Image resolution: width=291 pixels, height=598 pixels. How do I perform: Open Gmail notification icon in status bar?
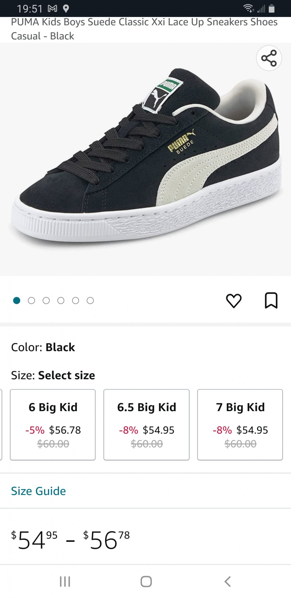tap(53, 9)
